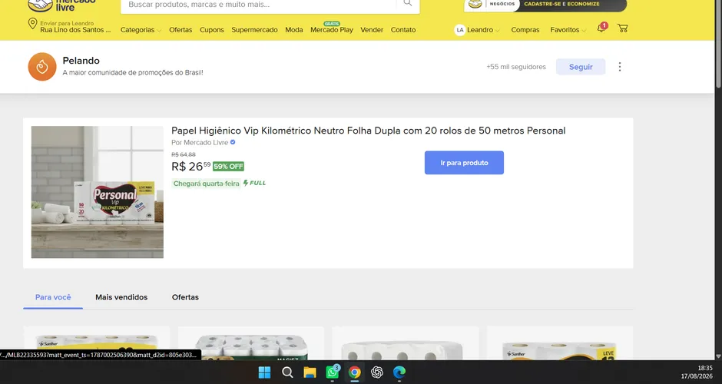Viewport: 722px width, 384px height.
Task: Click inside the product search field
Action: (258, 5)
